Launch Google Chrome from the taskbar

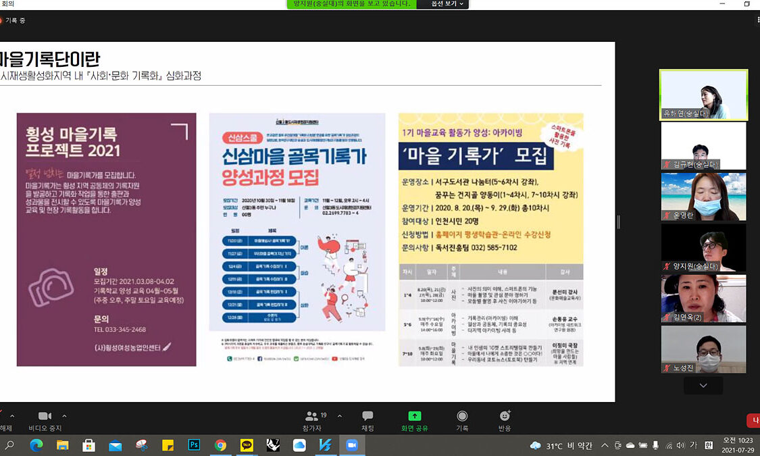click(220, 445)
